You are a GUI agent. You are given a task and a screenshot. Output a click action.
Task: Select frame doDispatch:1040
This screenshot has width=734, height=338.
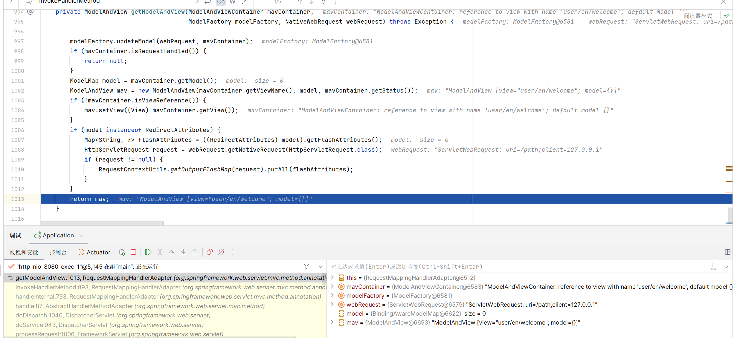(165, 315)
